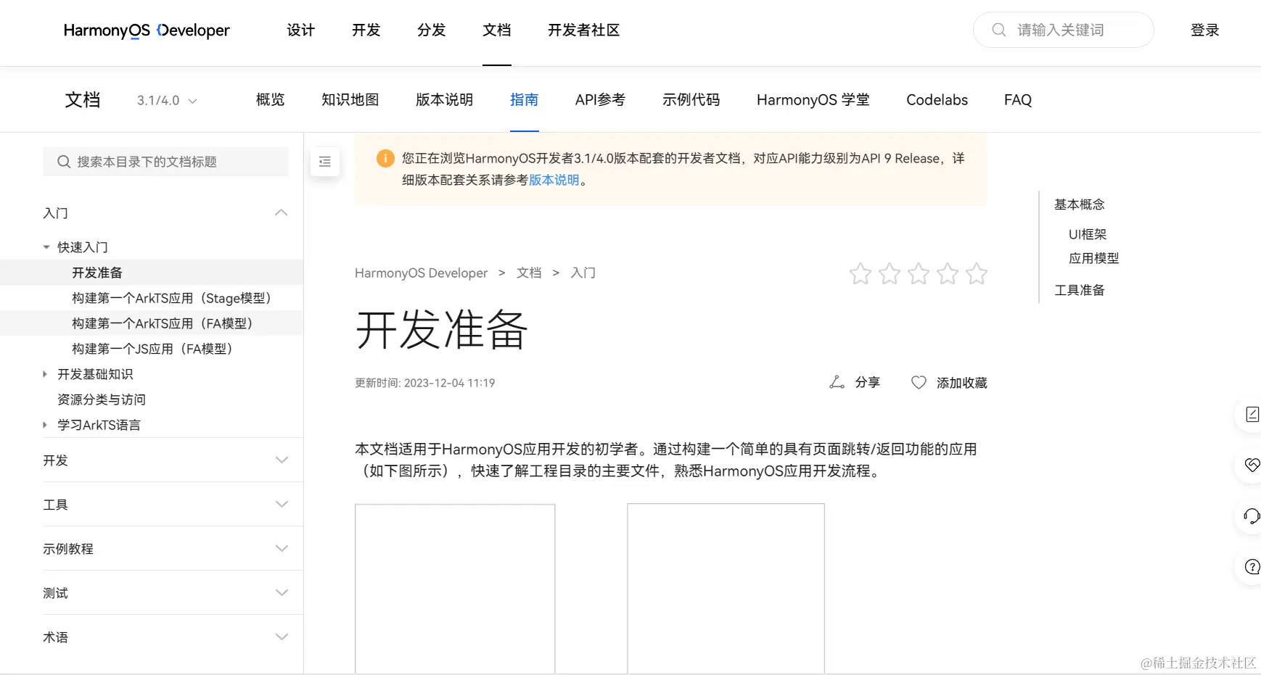
Task: Click the 入门 breadcrumb link
Action: tap(583, 273)
